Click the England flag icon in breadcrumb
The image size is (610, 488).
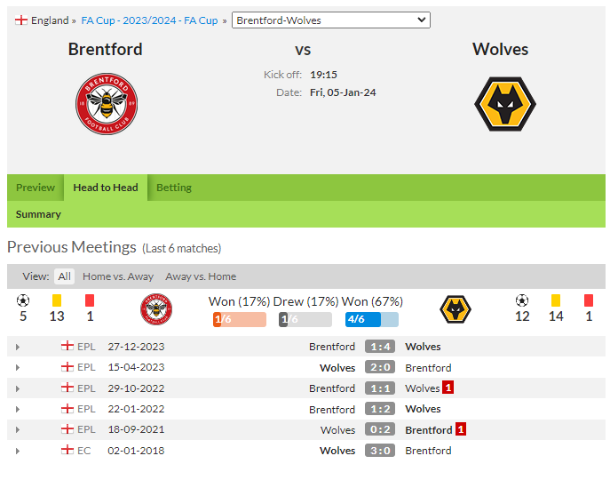(21, 20)
